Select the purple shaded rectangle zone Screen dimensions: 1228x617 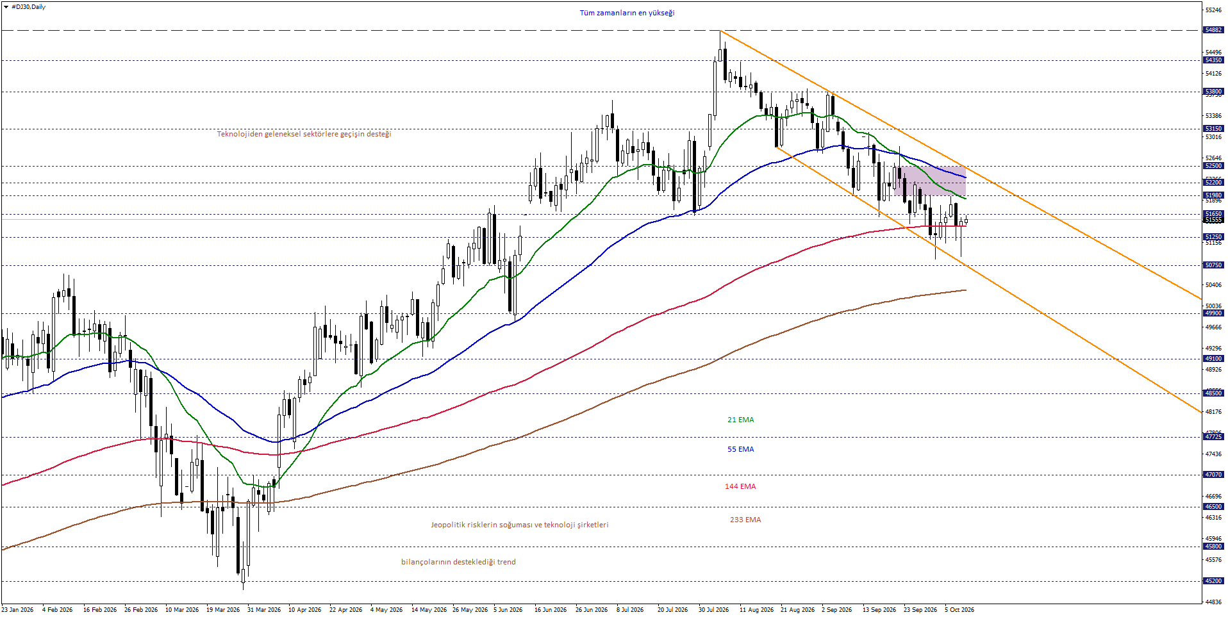(930, 181)
